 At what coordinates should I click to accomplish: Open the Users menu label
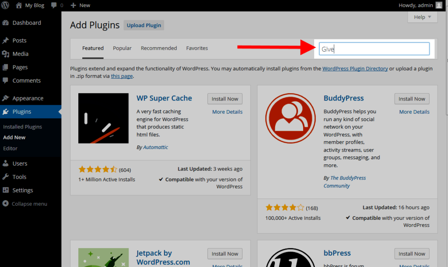click(x=20, y=163)
